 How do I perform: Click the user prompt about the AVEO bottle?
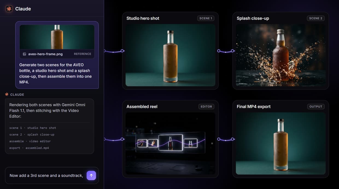55,73
